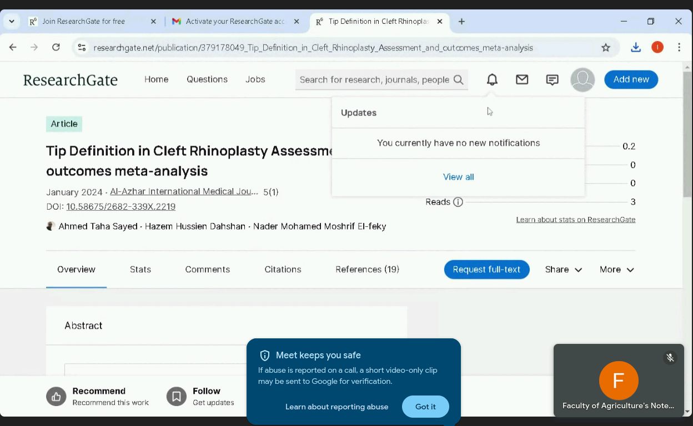Open the DOI 10.58675/2682-339X.2219 link
693x426 pixels.
120,207
